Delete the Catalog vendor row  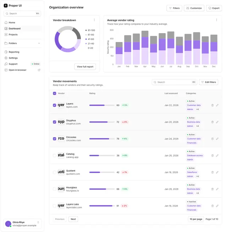[212, 155]
